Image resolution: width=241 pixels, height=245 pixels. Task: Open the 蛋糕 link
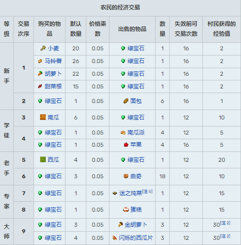tap(136, 210)
